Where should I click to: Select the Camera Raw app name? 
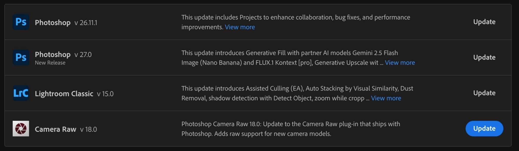pos(55,129)
